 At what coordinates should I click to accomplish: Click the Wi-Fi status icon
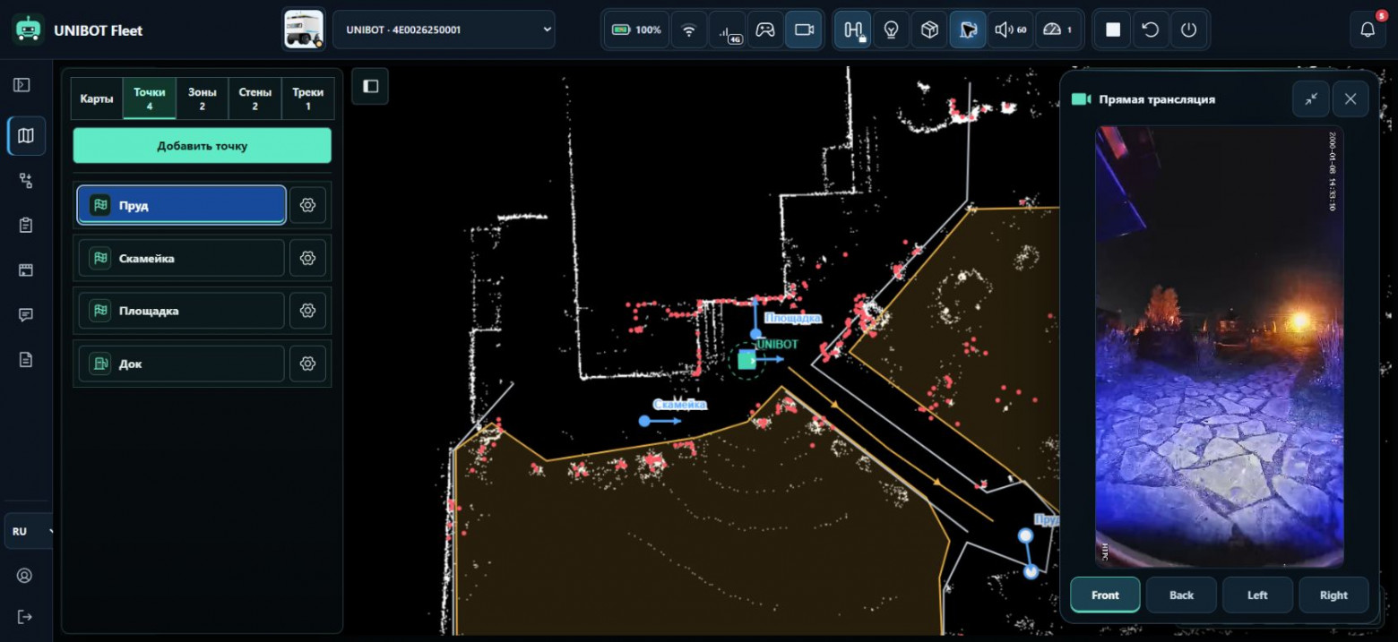(x=689, y=30)
